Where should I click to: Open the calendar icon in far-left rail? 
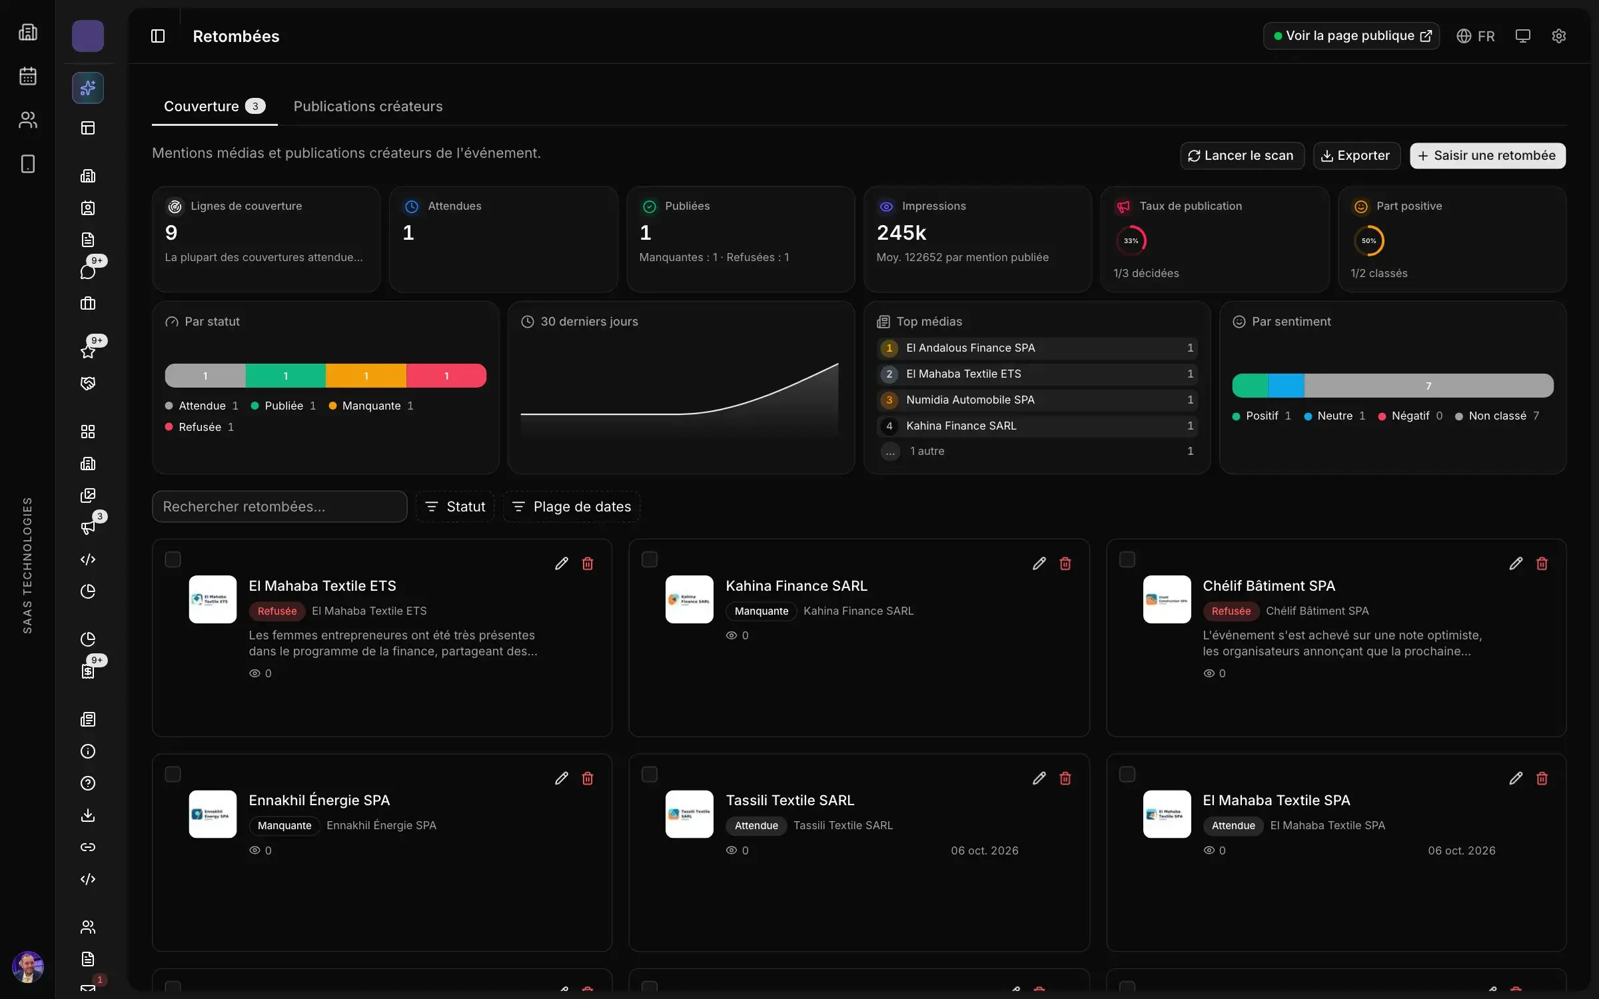point(27,76)
